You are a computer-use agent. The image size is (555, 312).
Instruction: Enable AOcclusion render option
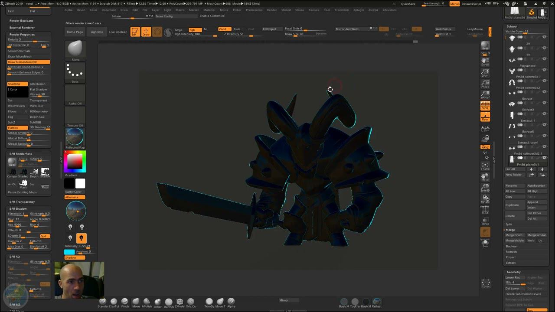(x=38, y=84)
